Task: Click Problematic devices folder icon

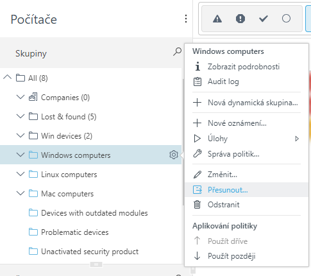Action: pyautogui.click(x=33, y=232)
